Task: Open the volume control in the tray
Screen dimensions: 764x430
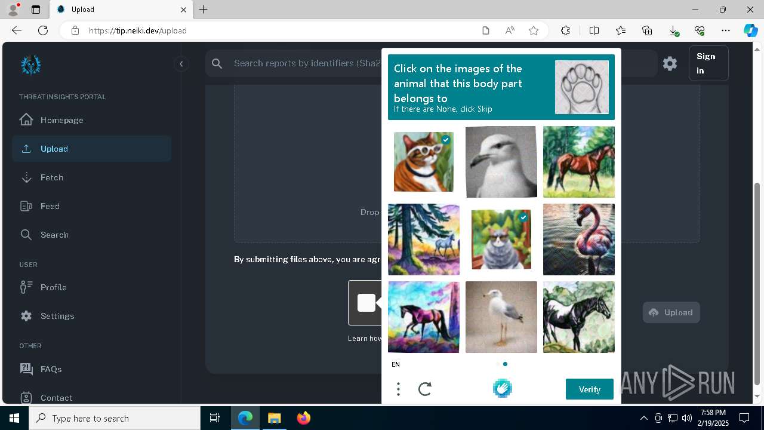Action: click(x=686, y=418)
